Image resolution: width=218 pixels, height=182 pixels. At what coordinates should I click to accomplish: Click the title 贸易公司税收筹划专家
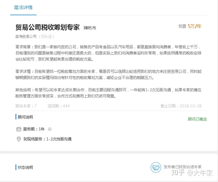point(48,27)
